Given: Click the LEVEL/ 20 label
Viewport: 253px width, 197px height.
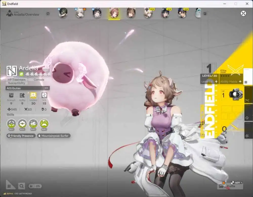Looking at the screenshot, I should pyautogui.click(x=209, y=76).
